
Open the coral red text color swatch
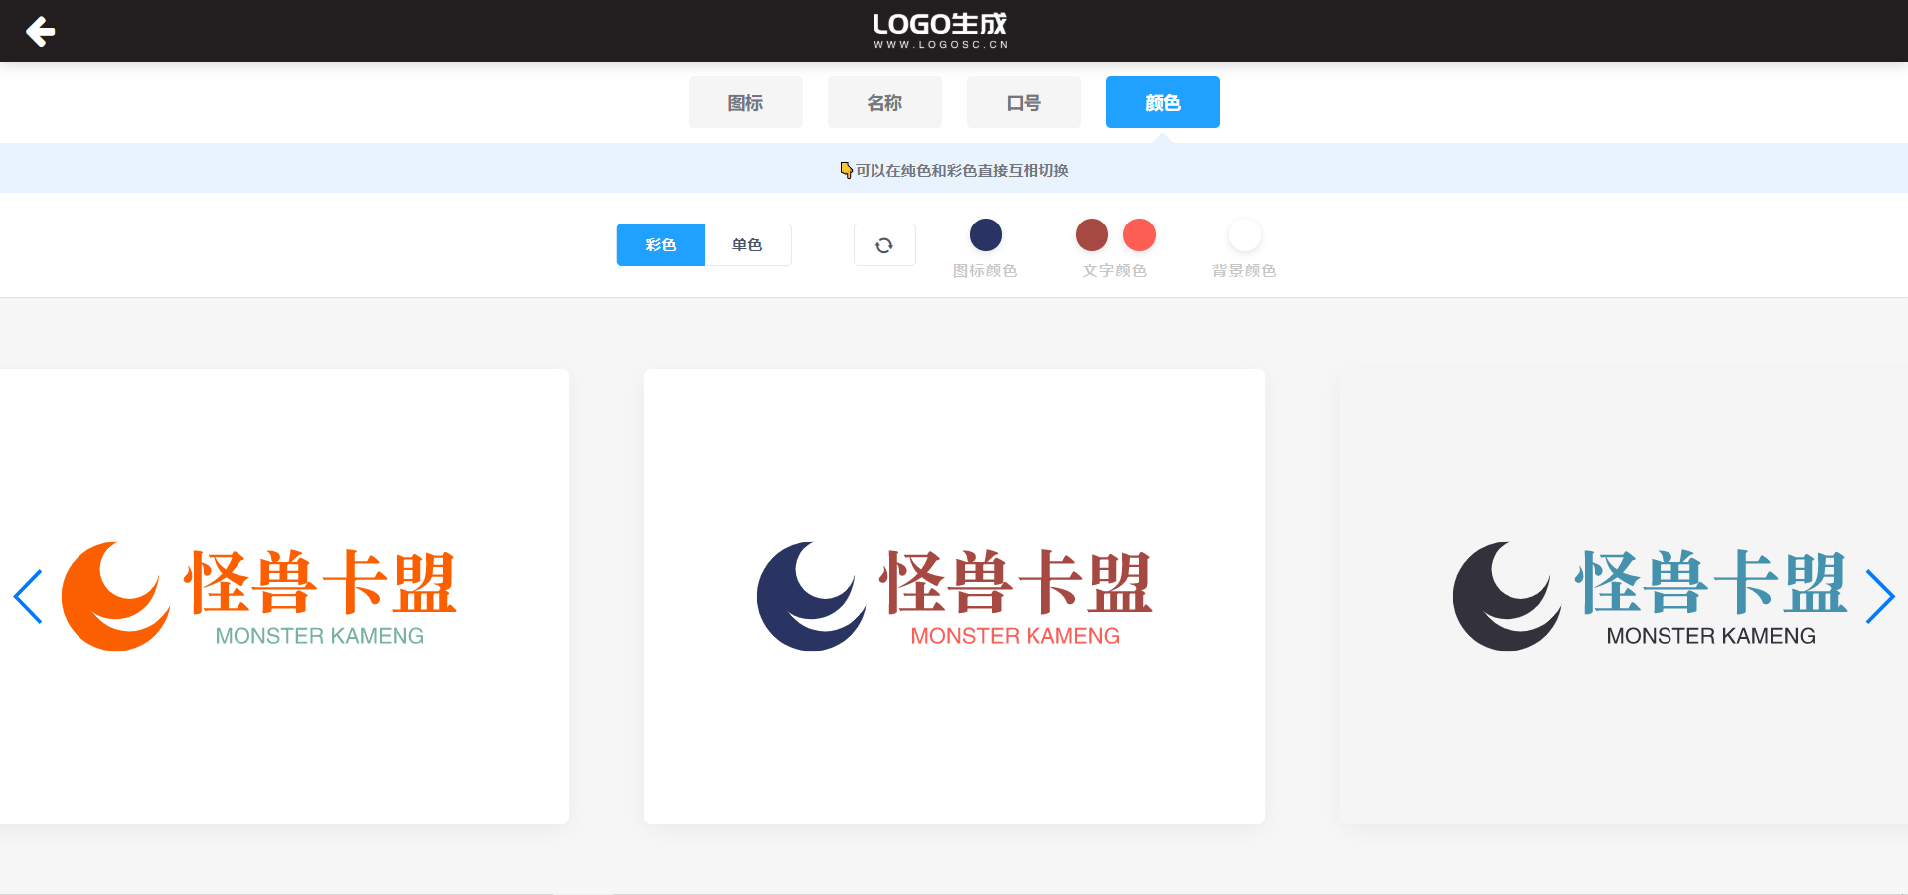point(1139,235)
